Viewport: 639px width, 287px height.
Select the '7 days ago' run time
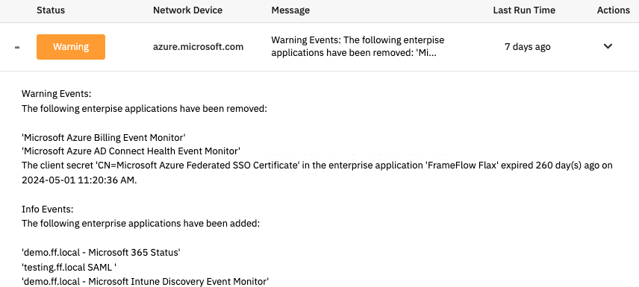[527, 47]
